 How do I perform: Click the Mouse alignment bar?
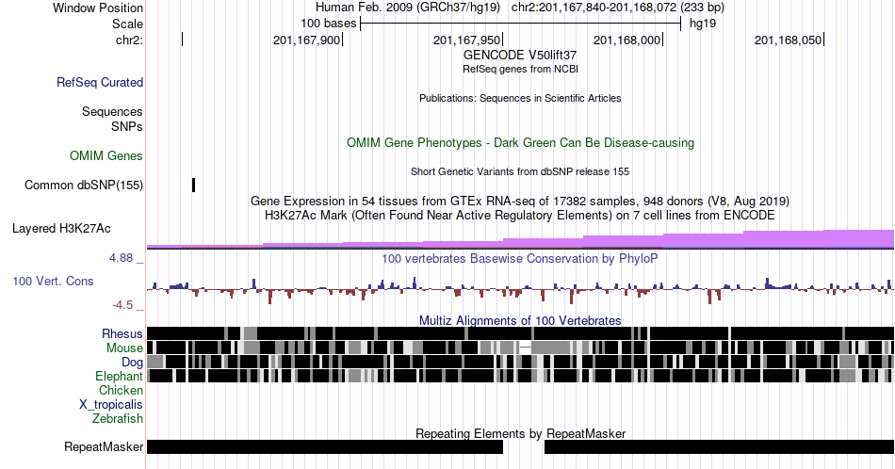520,348
